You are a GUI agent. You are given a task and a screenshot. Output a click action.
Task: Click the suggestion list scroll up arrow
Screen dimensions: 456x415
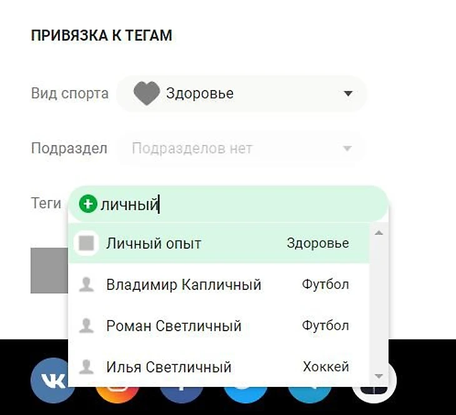tap(379, 233)
